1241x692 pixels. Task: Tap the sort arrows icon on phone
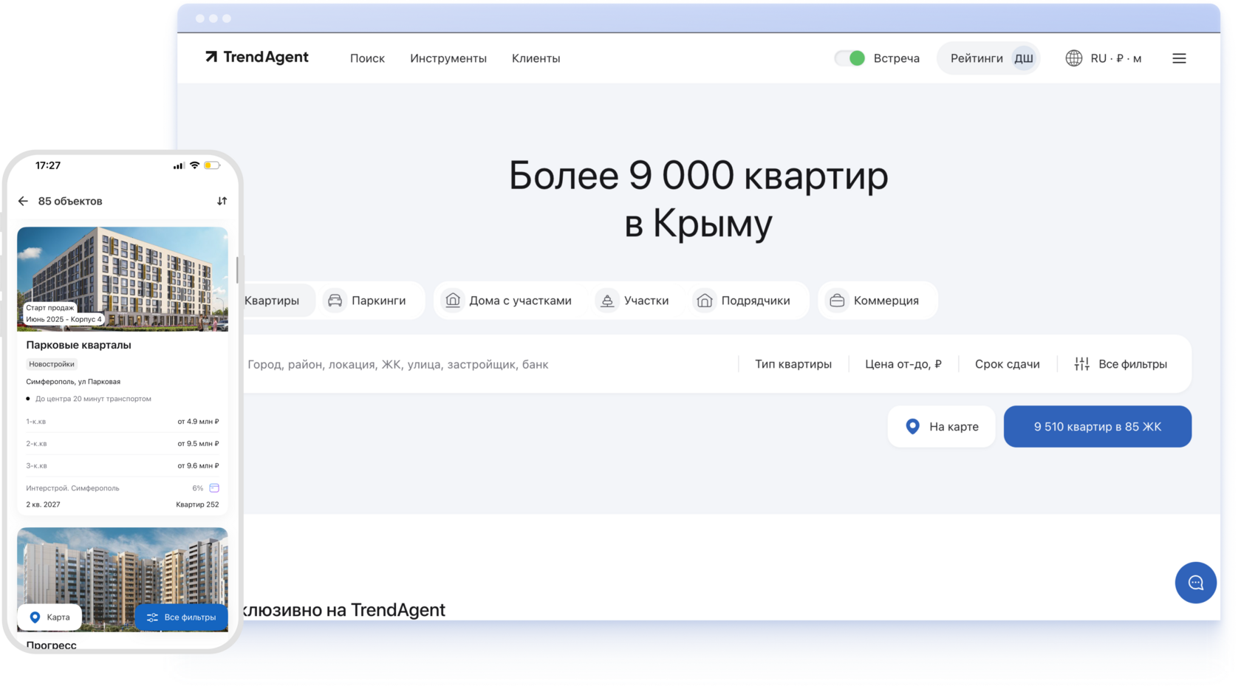coord(222,201)
